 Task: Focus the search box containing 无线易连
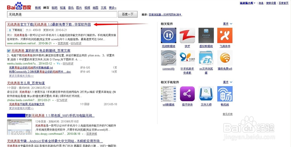tap(62, 14)
